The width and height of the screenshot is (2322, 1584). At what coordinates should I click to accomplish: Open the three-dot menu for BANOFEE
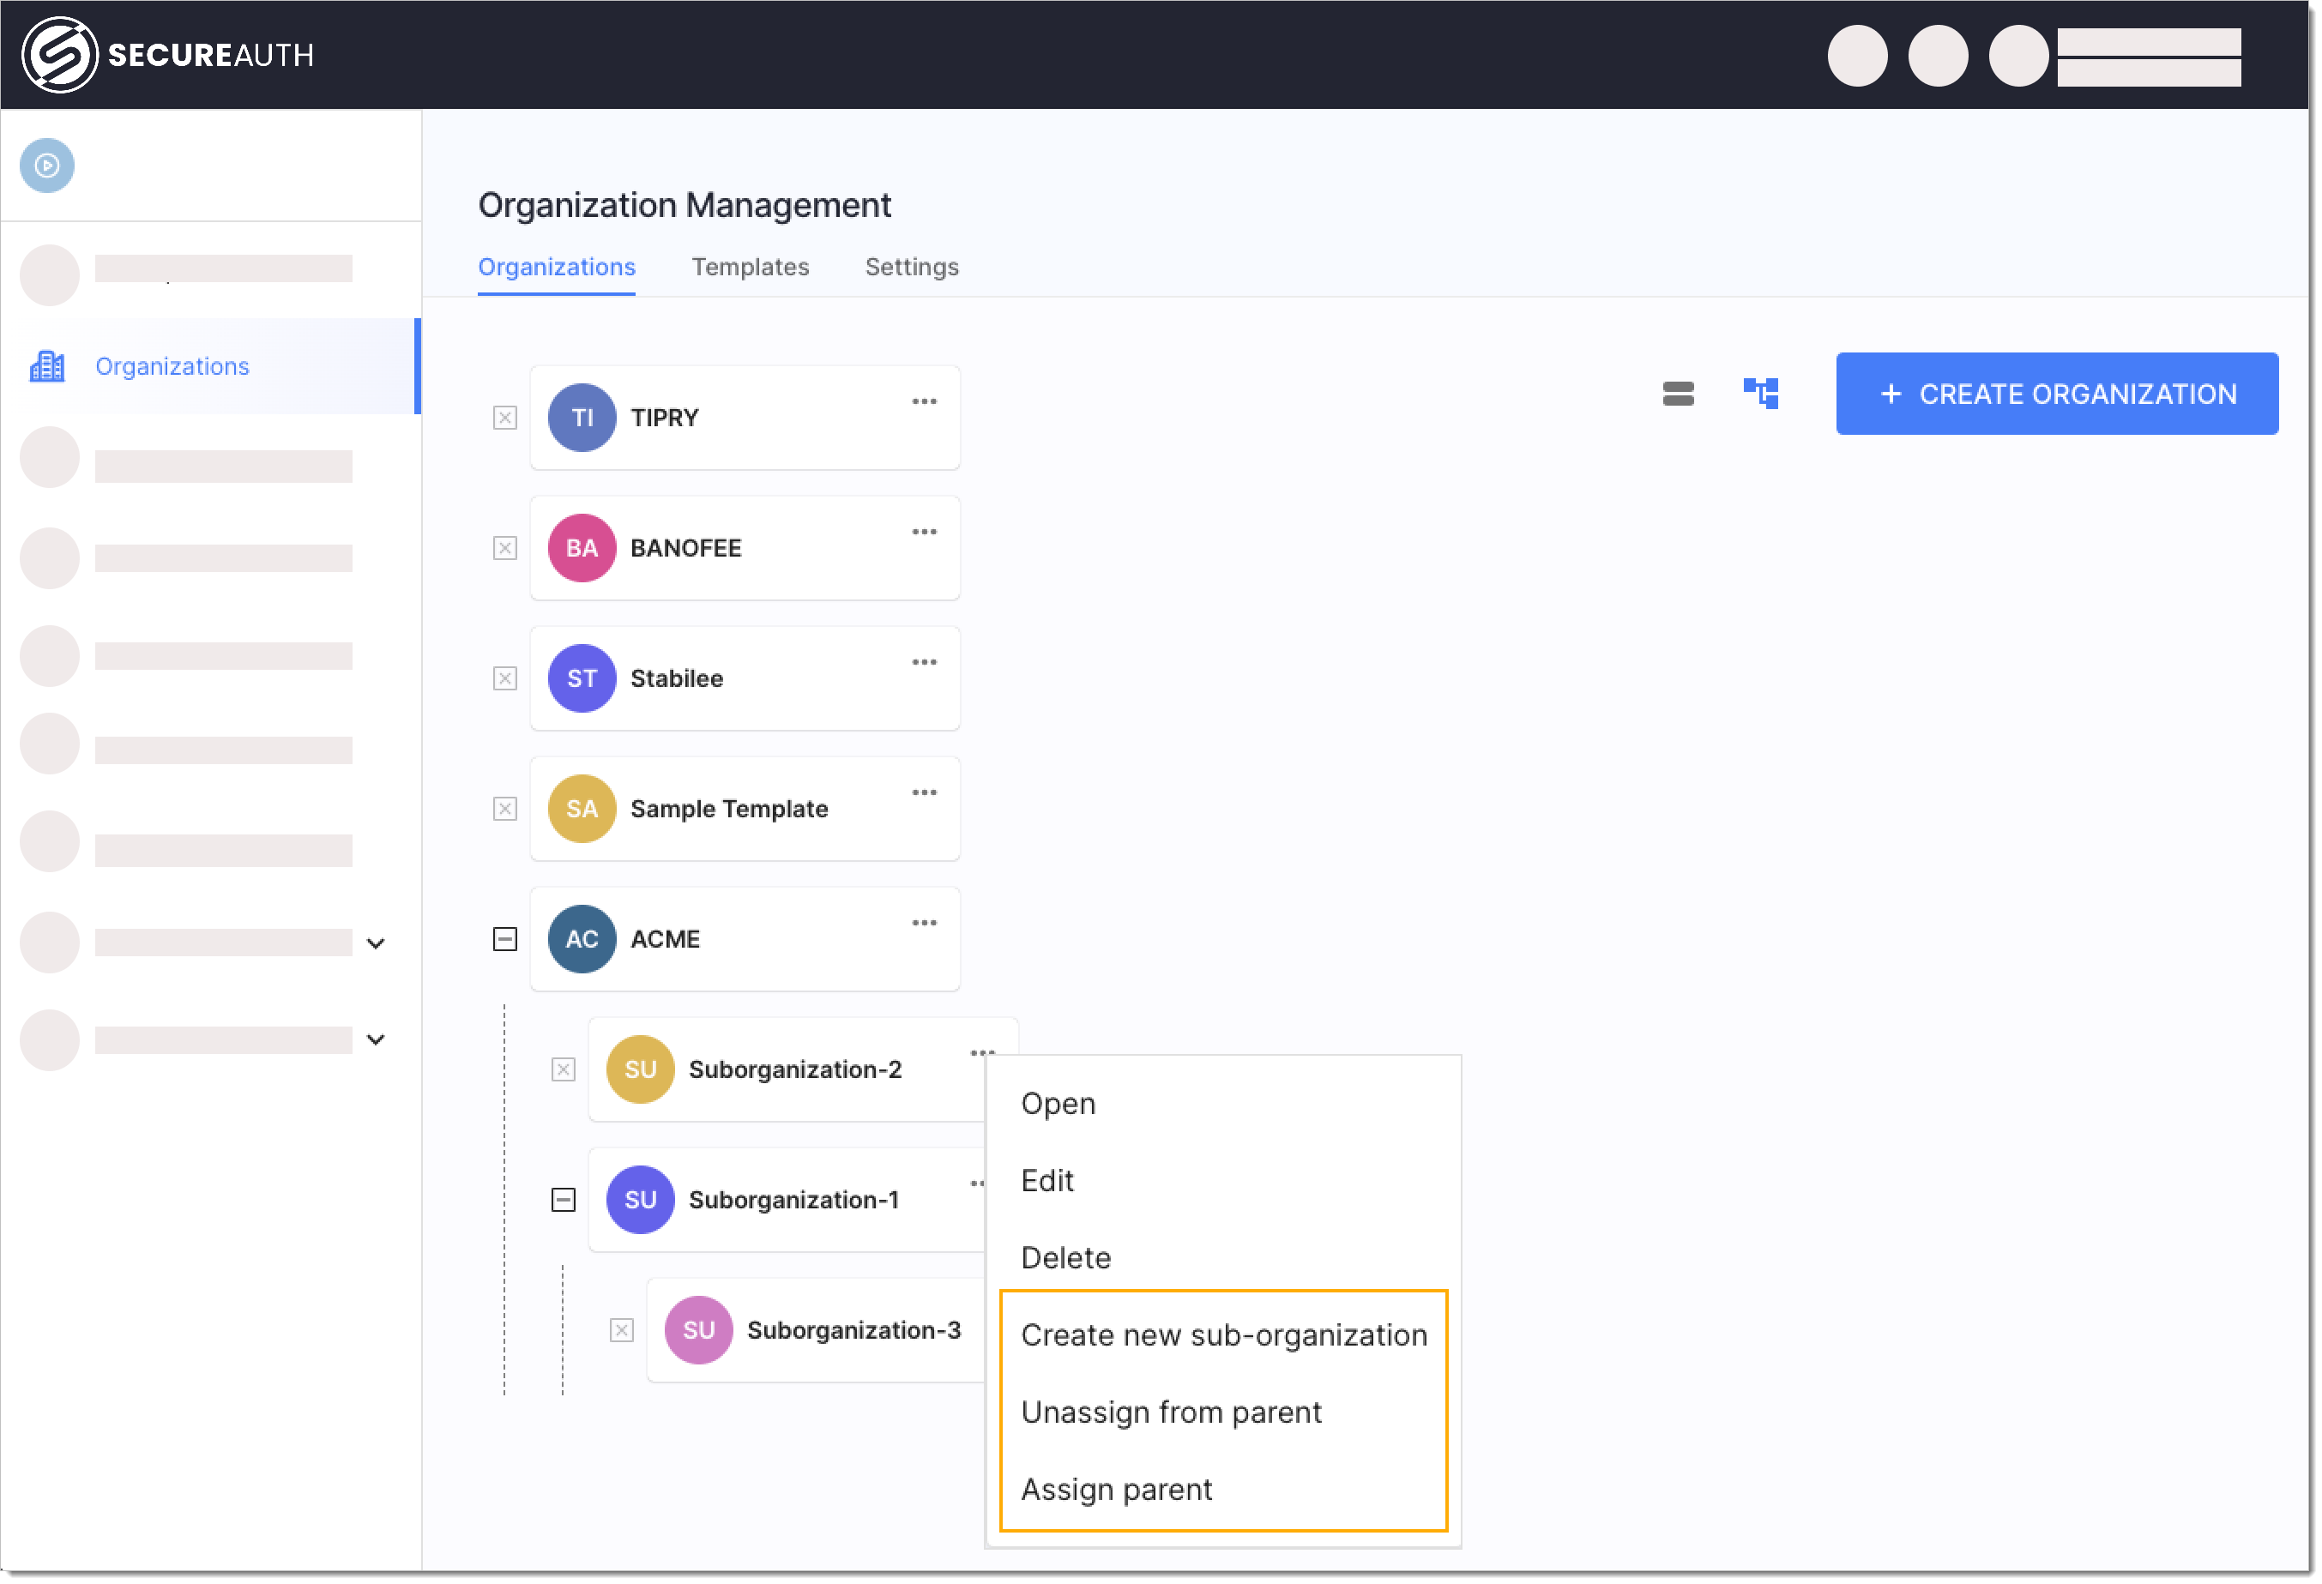pos(924,533)
